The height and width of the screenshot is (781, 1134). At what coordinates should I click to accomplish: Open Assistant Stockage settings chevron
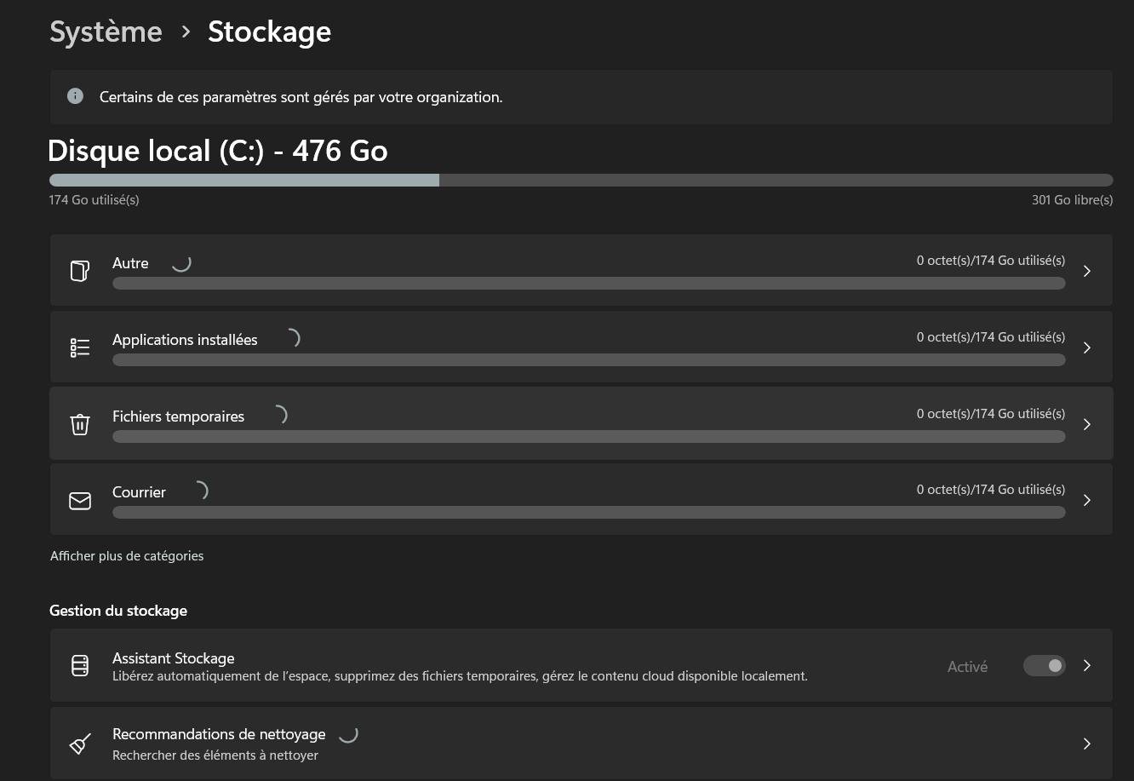coord(1087,666)
